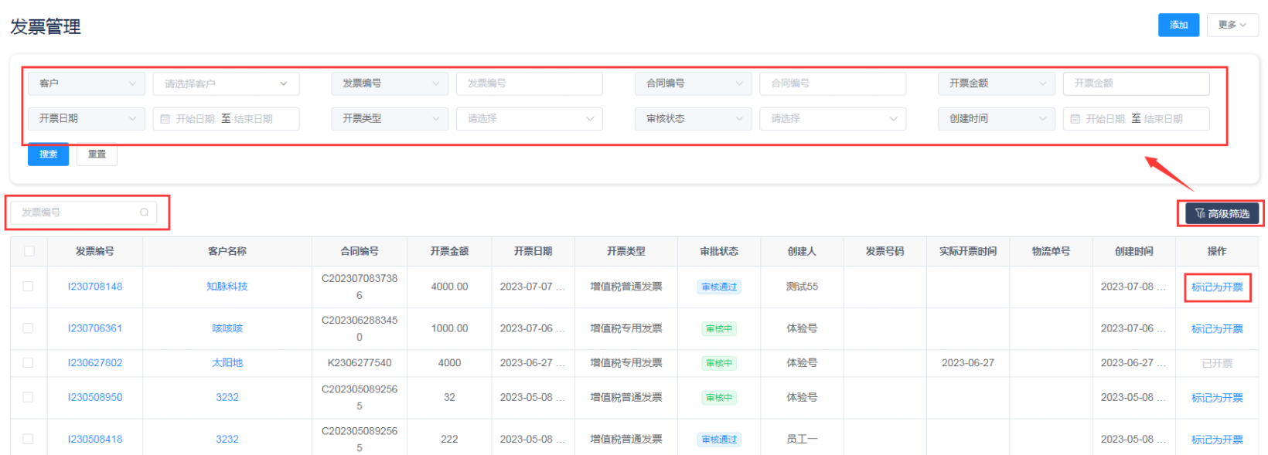Expand 请选择 dropdown next to 开票类型

[x=530, y=119]
